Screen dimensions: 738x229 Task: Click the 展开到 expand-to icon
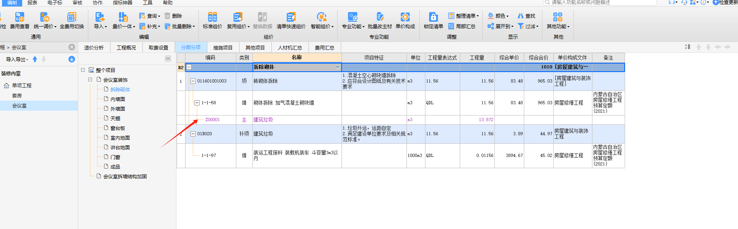491,26
